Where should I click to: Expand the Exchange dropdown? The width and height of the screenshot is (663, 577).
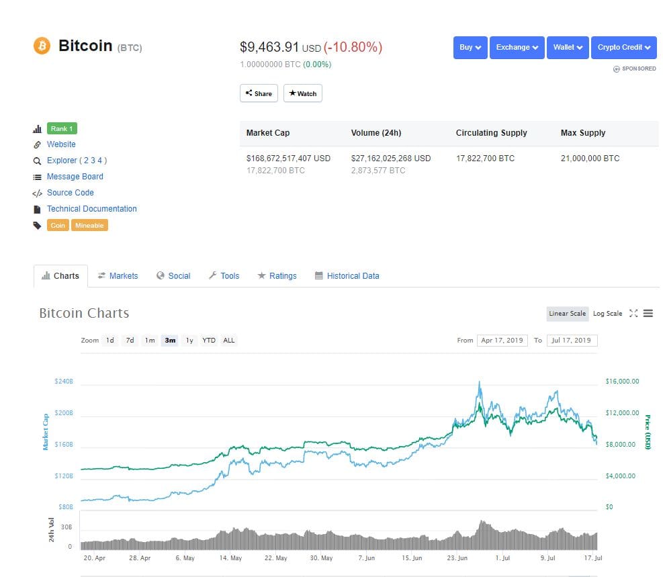[517, 48]
